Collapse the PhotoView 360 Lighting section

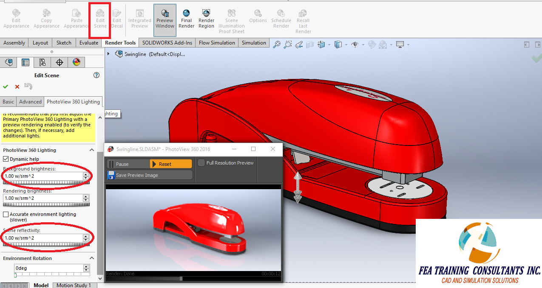(x=91, y=150)
